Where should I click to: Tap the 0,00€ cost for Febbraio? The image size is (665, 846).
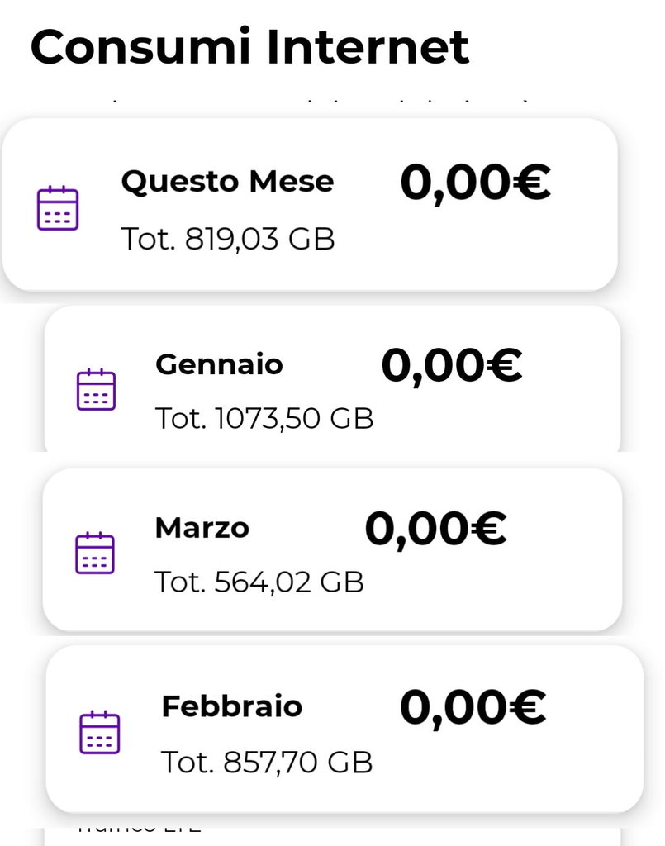tap(473, 707)
